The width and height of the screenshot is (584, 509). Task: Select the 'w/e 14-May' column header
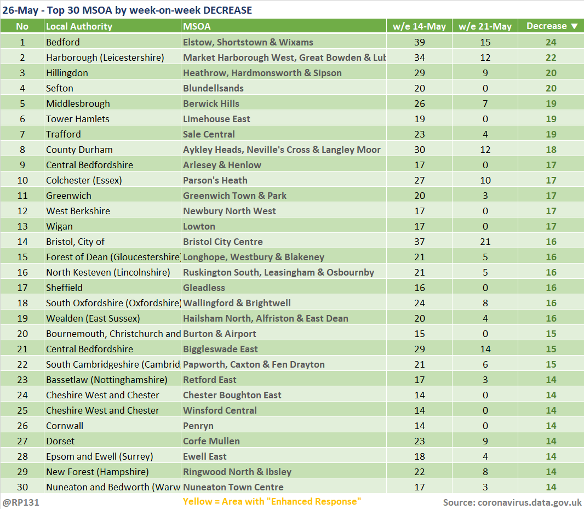pos(420,26)
